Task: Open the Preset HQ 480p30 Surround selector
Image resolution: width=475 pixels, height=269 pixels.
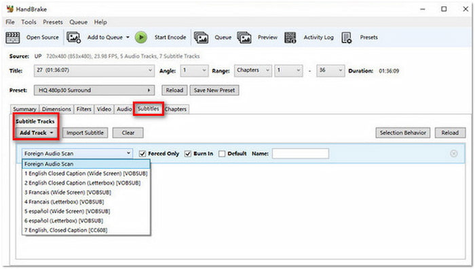Action: pos(94,90)
